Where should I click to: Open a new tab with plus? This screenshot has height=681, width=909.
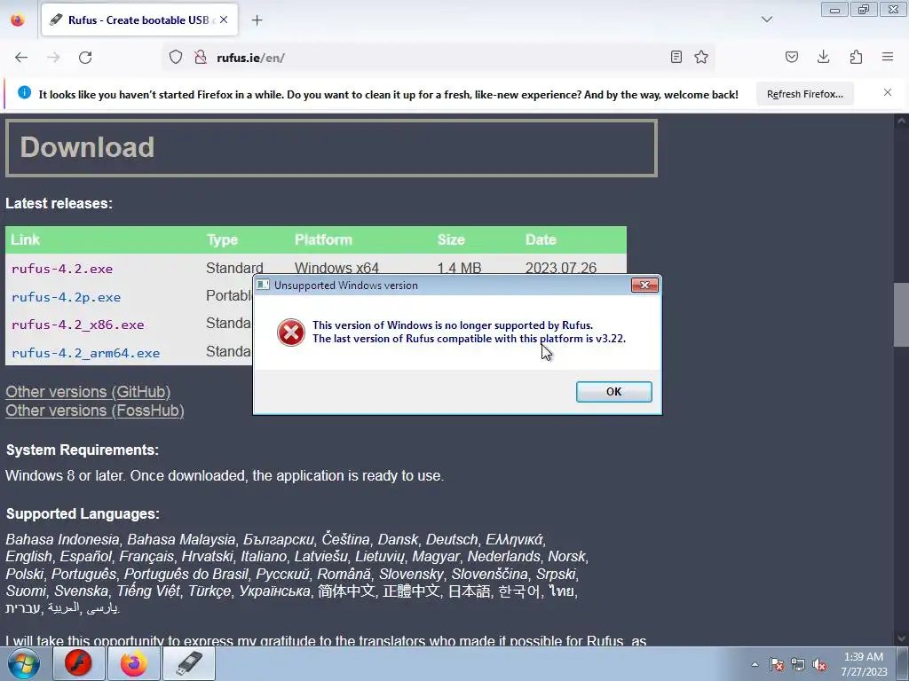click(x=257, y=20)
